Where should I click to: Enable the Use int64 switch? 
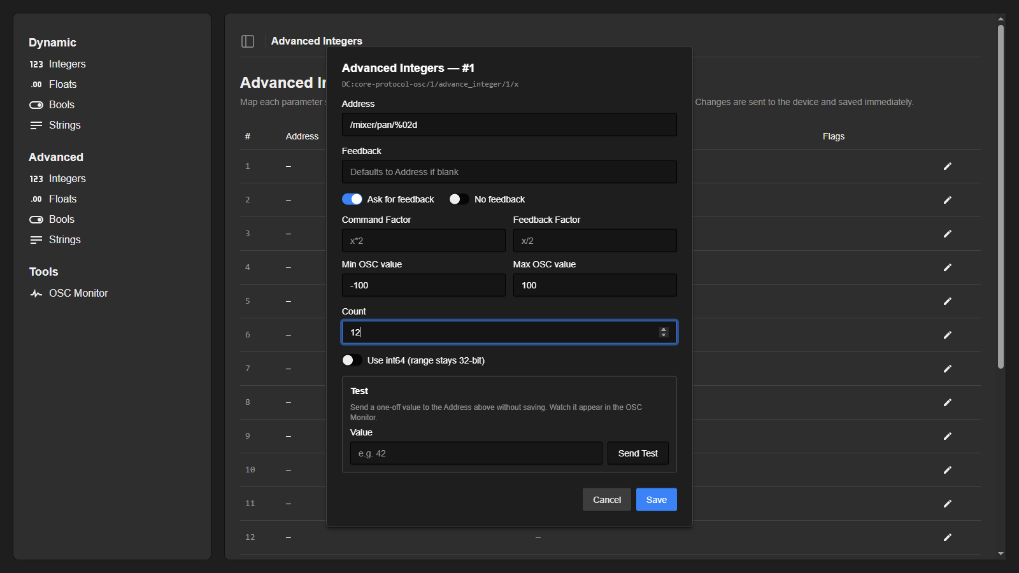(x=352, y=360)
